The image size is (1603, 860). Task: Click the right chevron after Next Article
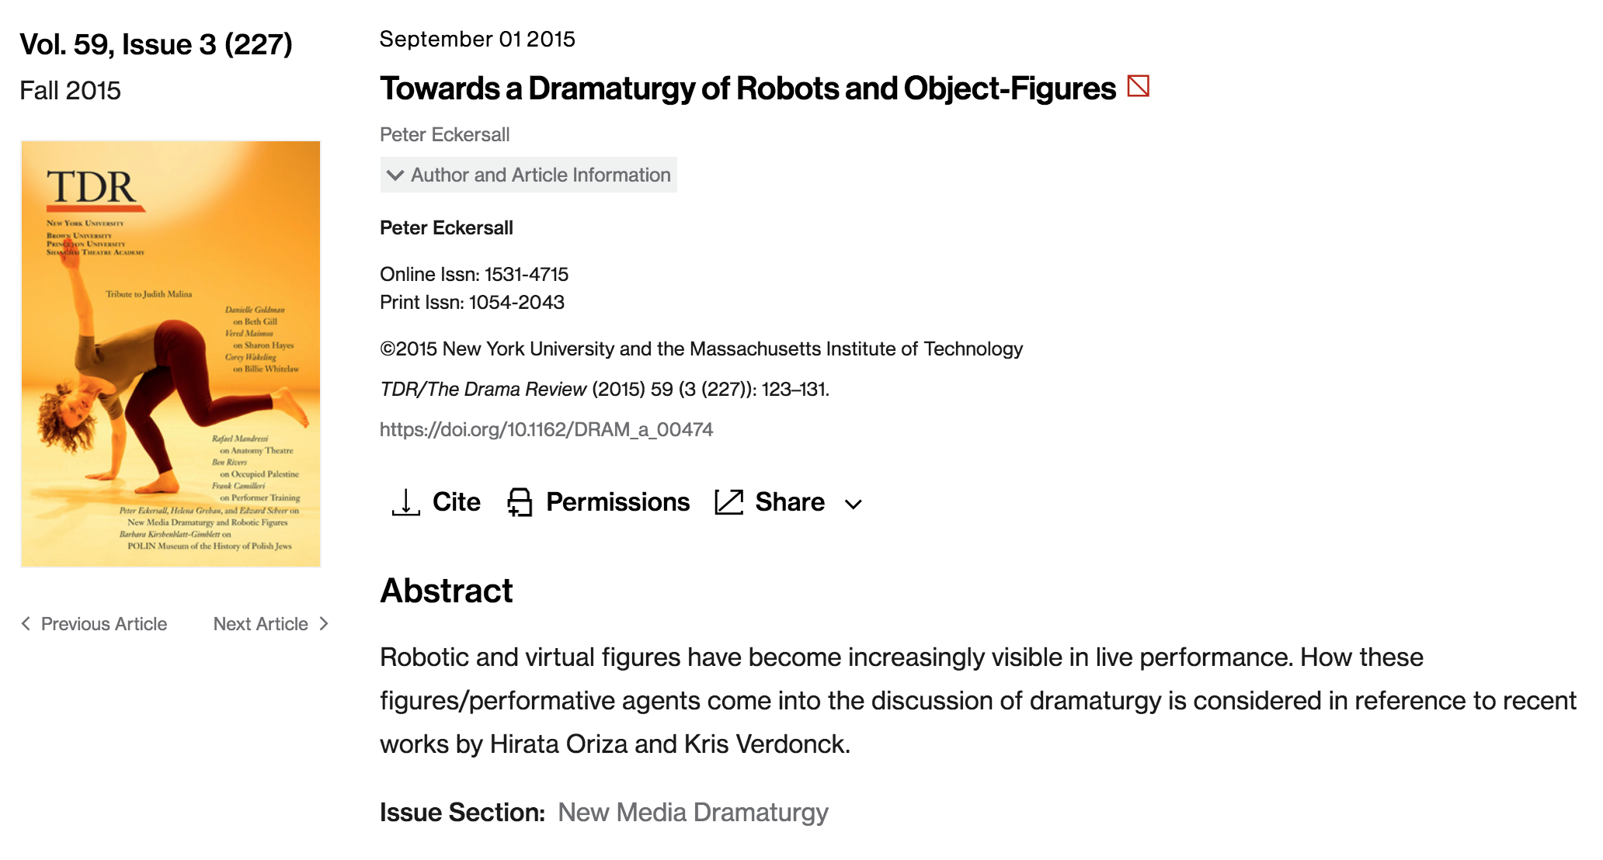pyautogui.click(x=324, y=624)
